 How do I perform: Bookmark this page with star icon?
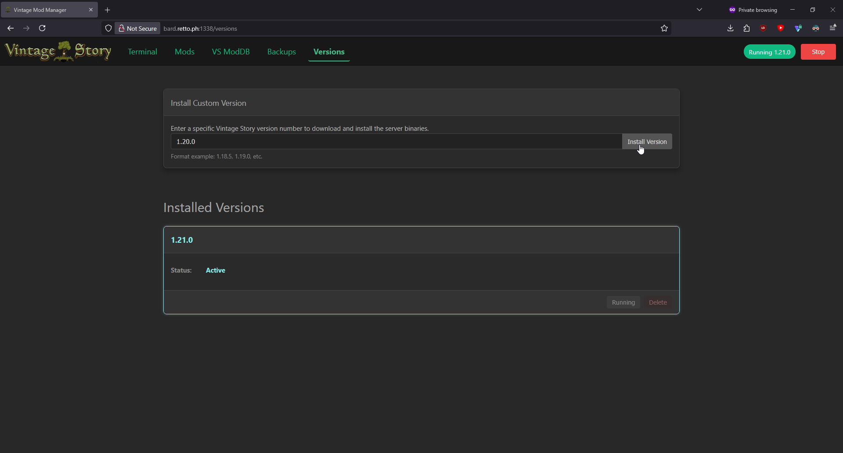point(664,29)
